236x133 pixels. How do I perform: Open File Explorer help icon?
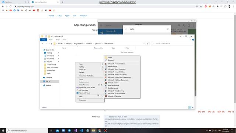tap(193, 40)
